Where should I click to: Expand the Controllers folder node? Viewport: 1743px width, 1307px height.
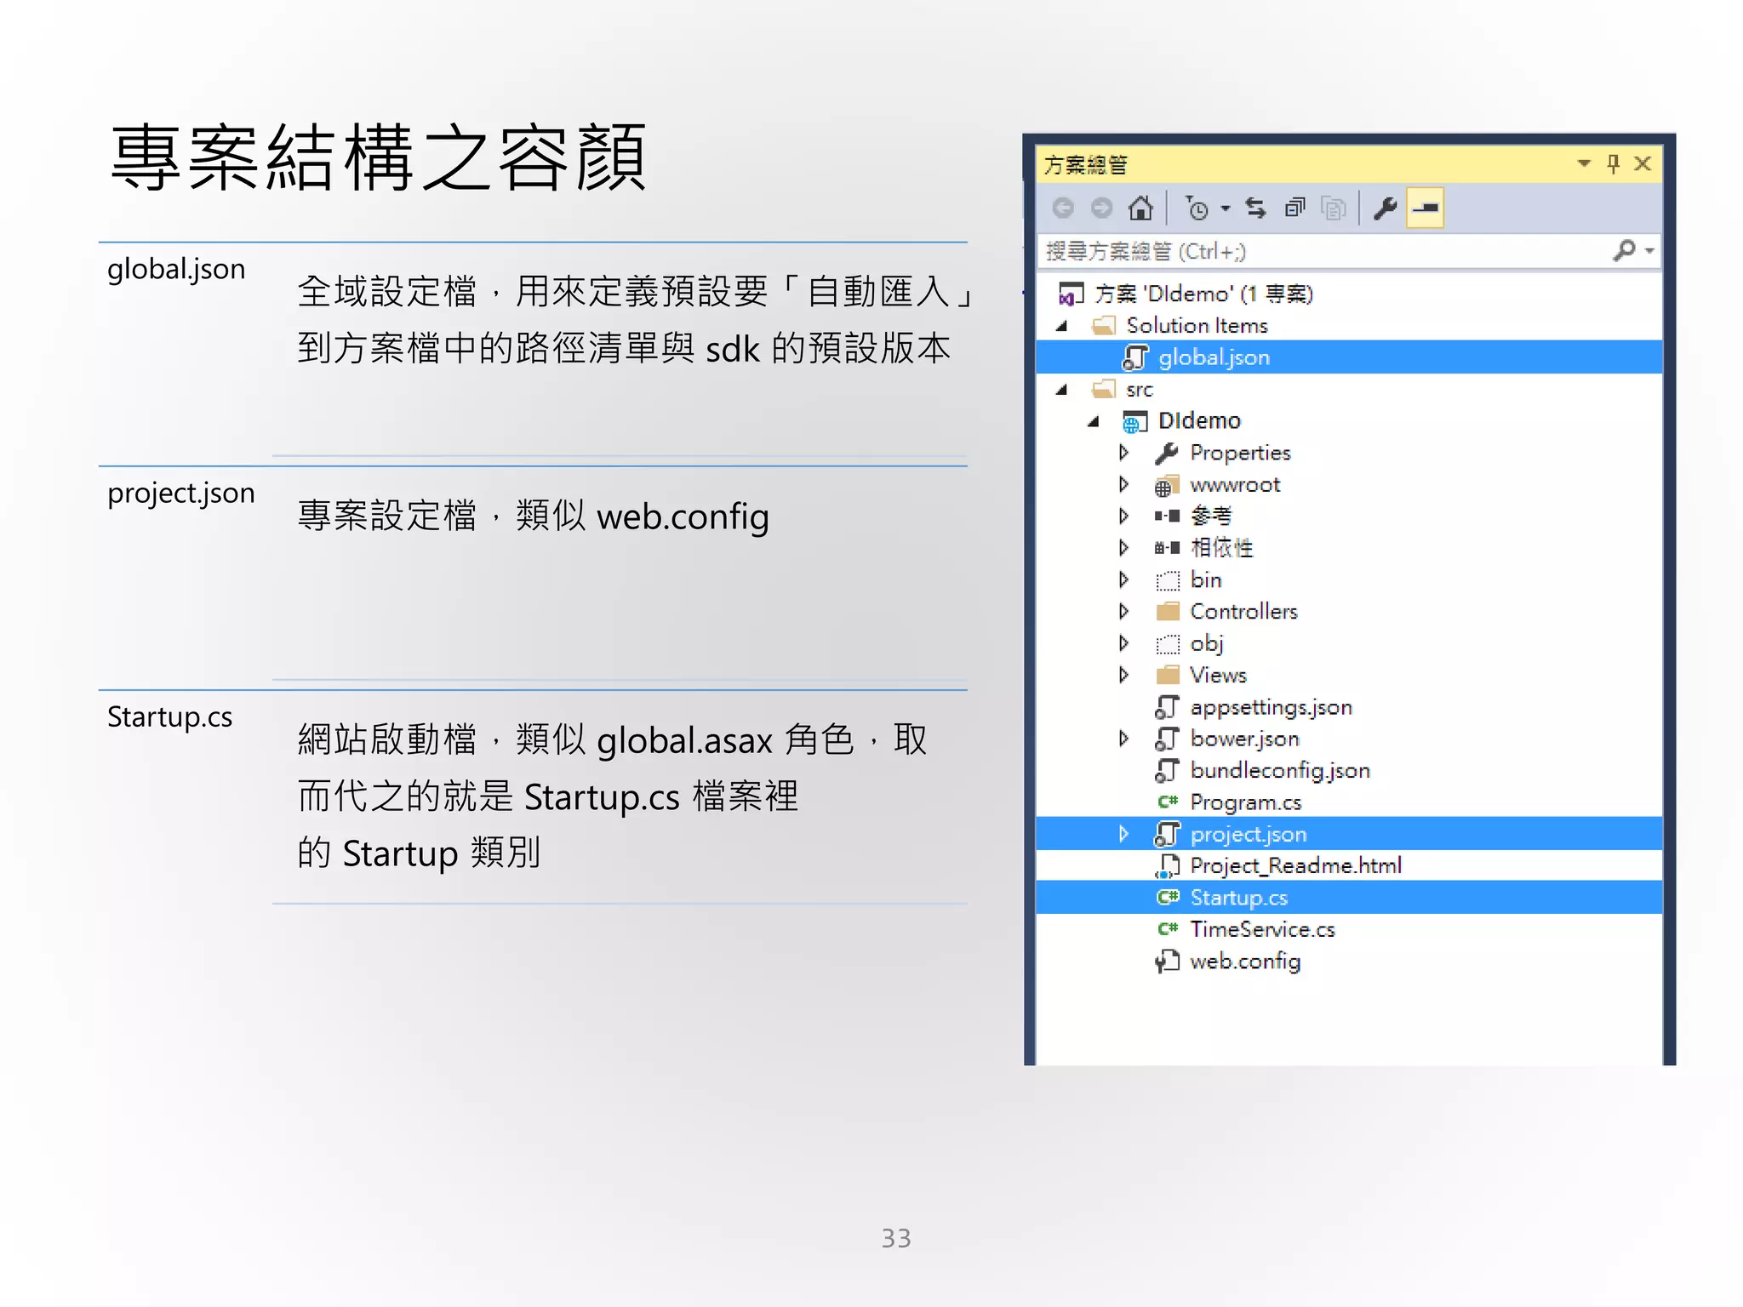tap(1123, 611)
